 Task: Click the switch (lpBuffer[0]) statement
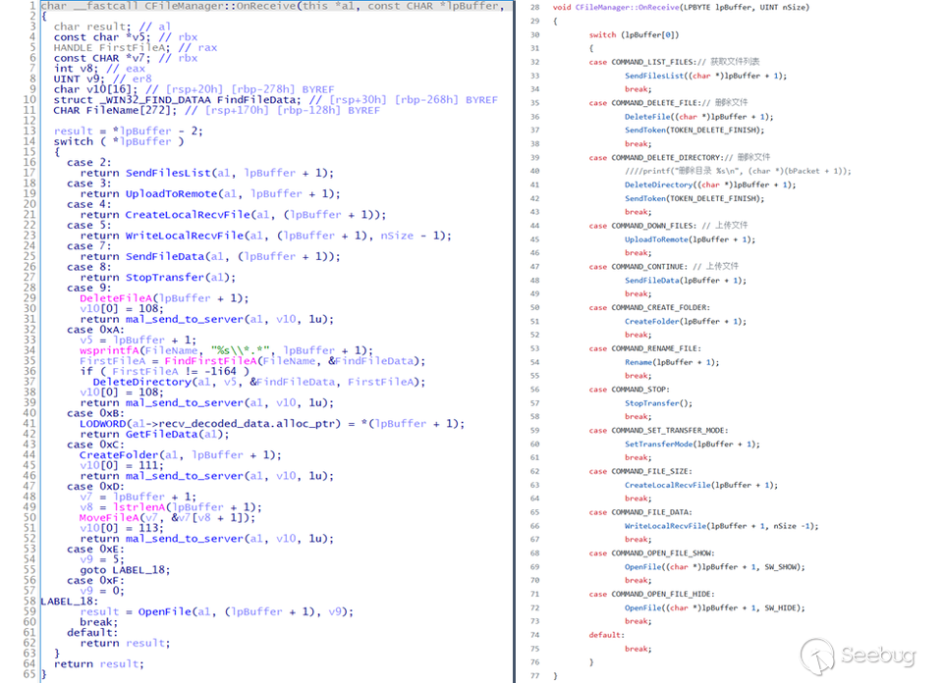(x=634, y=35)
